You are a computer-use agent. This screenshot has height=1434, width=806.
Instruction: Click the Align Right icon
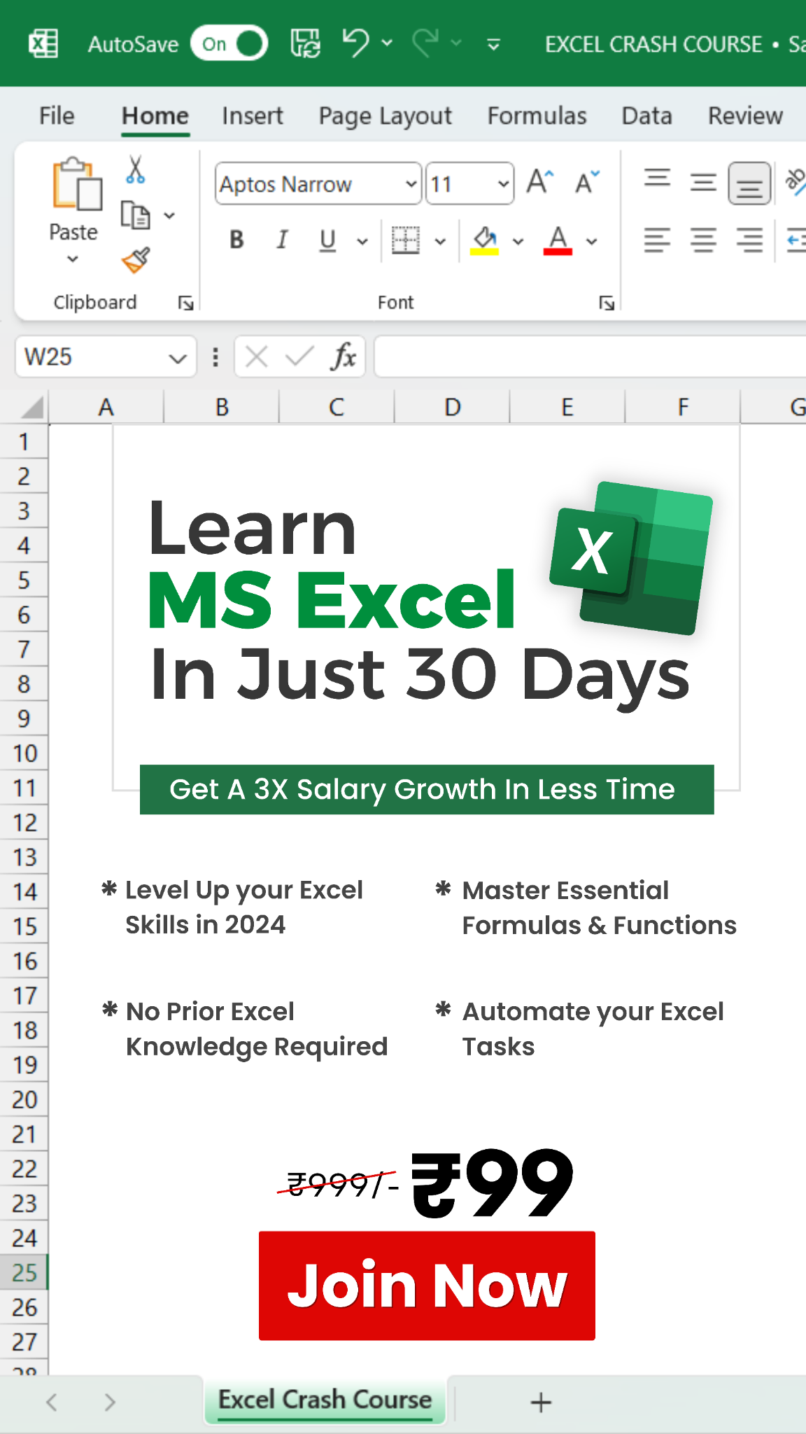click(749, 240)
